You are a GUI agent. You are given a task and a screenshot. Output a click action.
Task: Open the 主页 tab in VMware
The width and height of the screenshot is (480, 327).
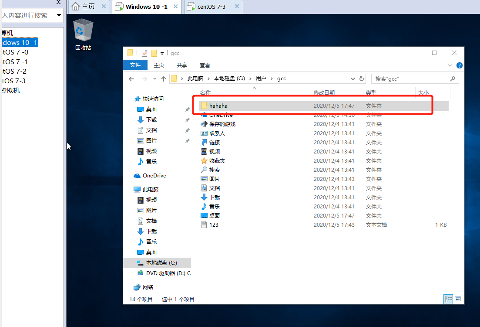88,7
